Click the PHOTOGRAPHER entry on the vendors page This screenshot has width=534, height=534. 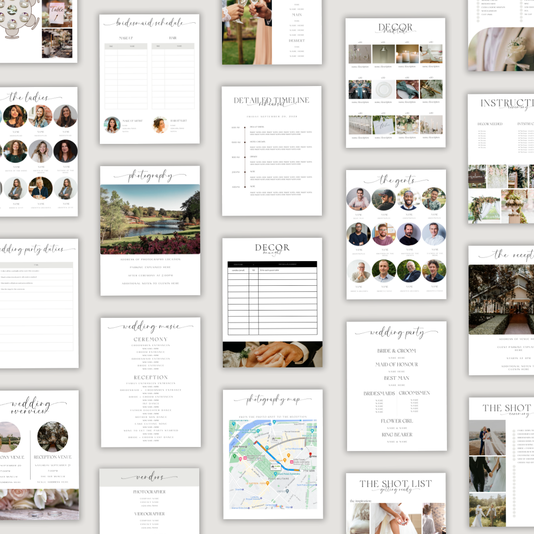[150, 491]
